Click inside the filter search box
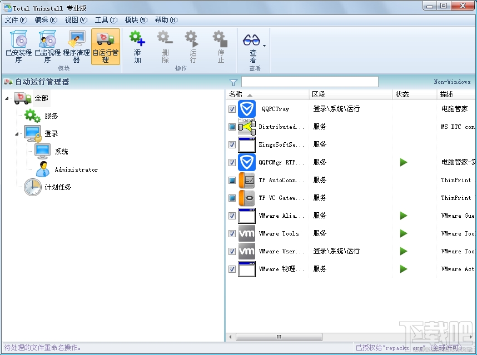Screen dimensions: 477x355 [x=309, y=82]
